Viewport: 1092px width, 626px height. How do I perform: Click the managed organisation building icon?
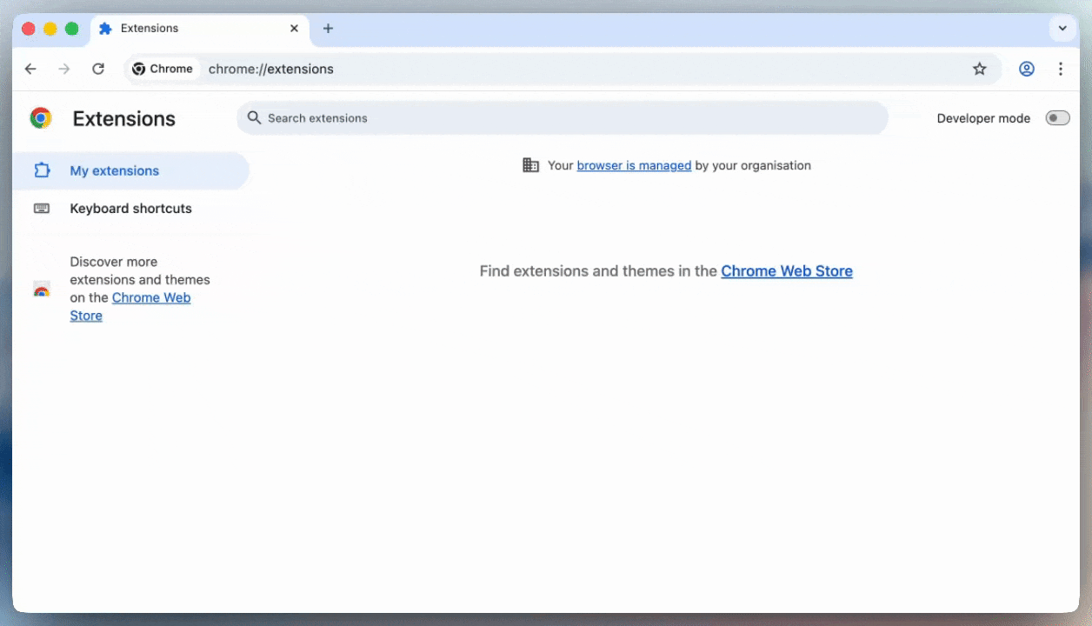pyautogui.click(x=530, y=165)
